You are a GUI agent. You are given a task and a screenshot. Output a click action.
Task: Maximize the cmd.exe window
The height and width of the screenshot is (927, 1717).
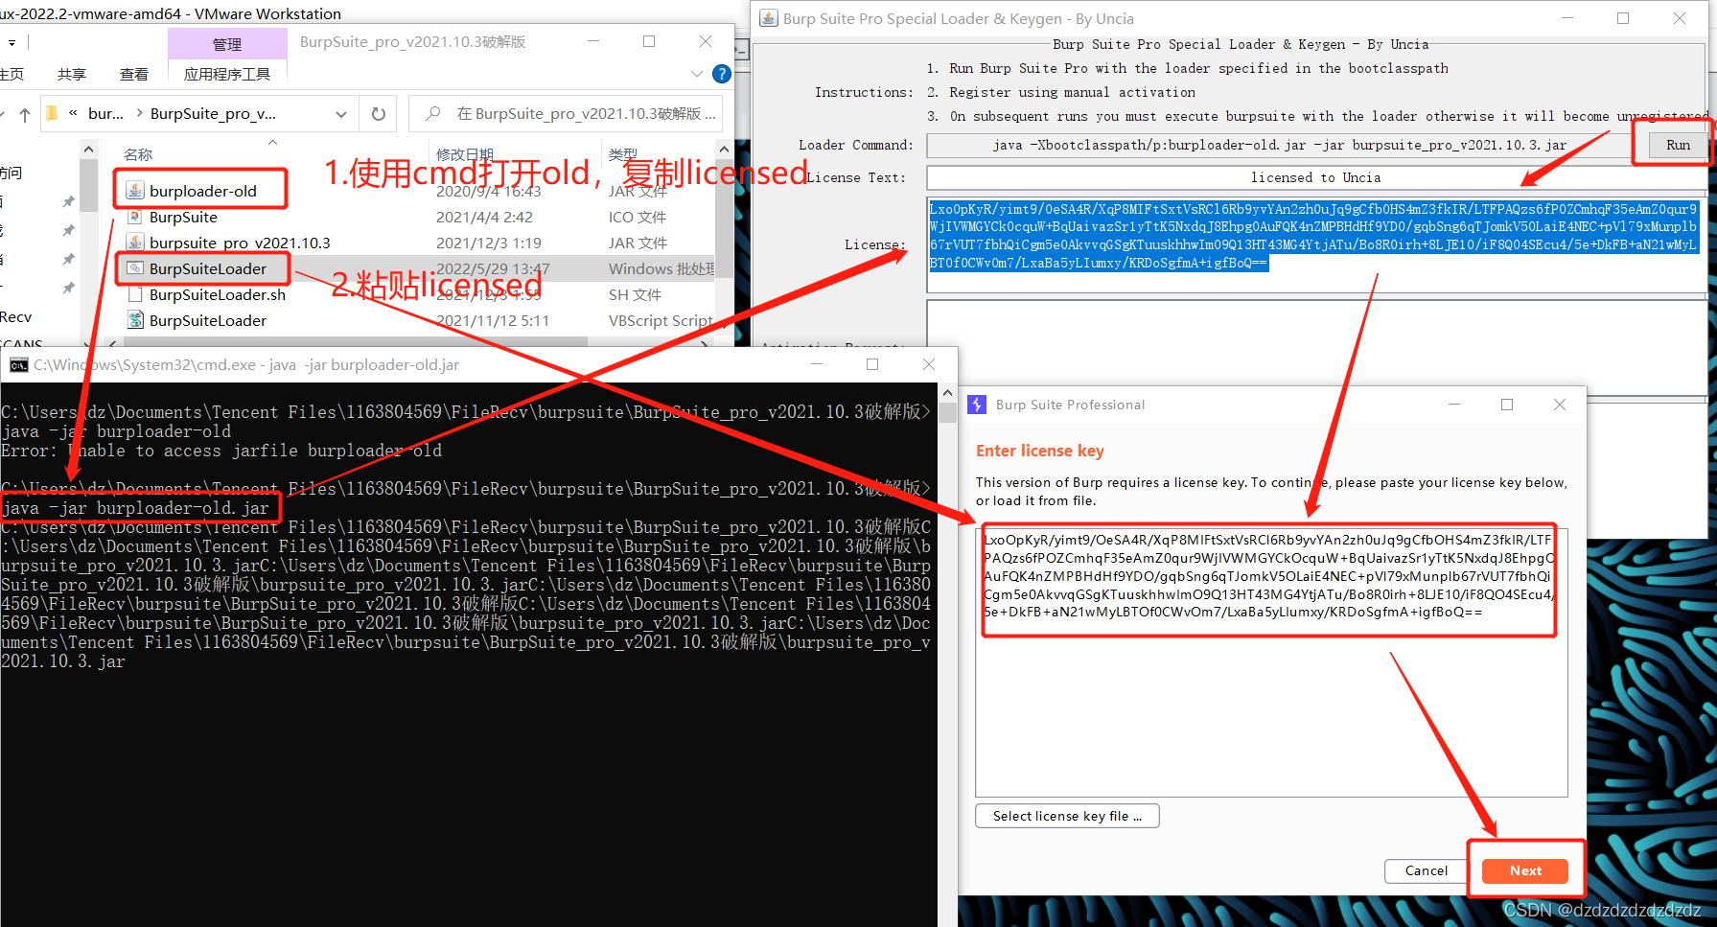872,364
